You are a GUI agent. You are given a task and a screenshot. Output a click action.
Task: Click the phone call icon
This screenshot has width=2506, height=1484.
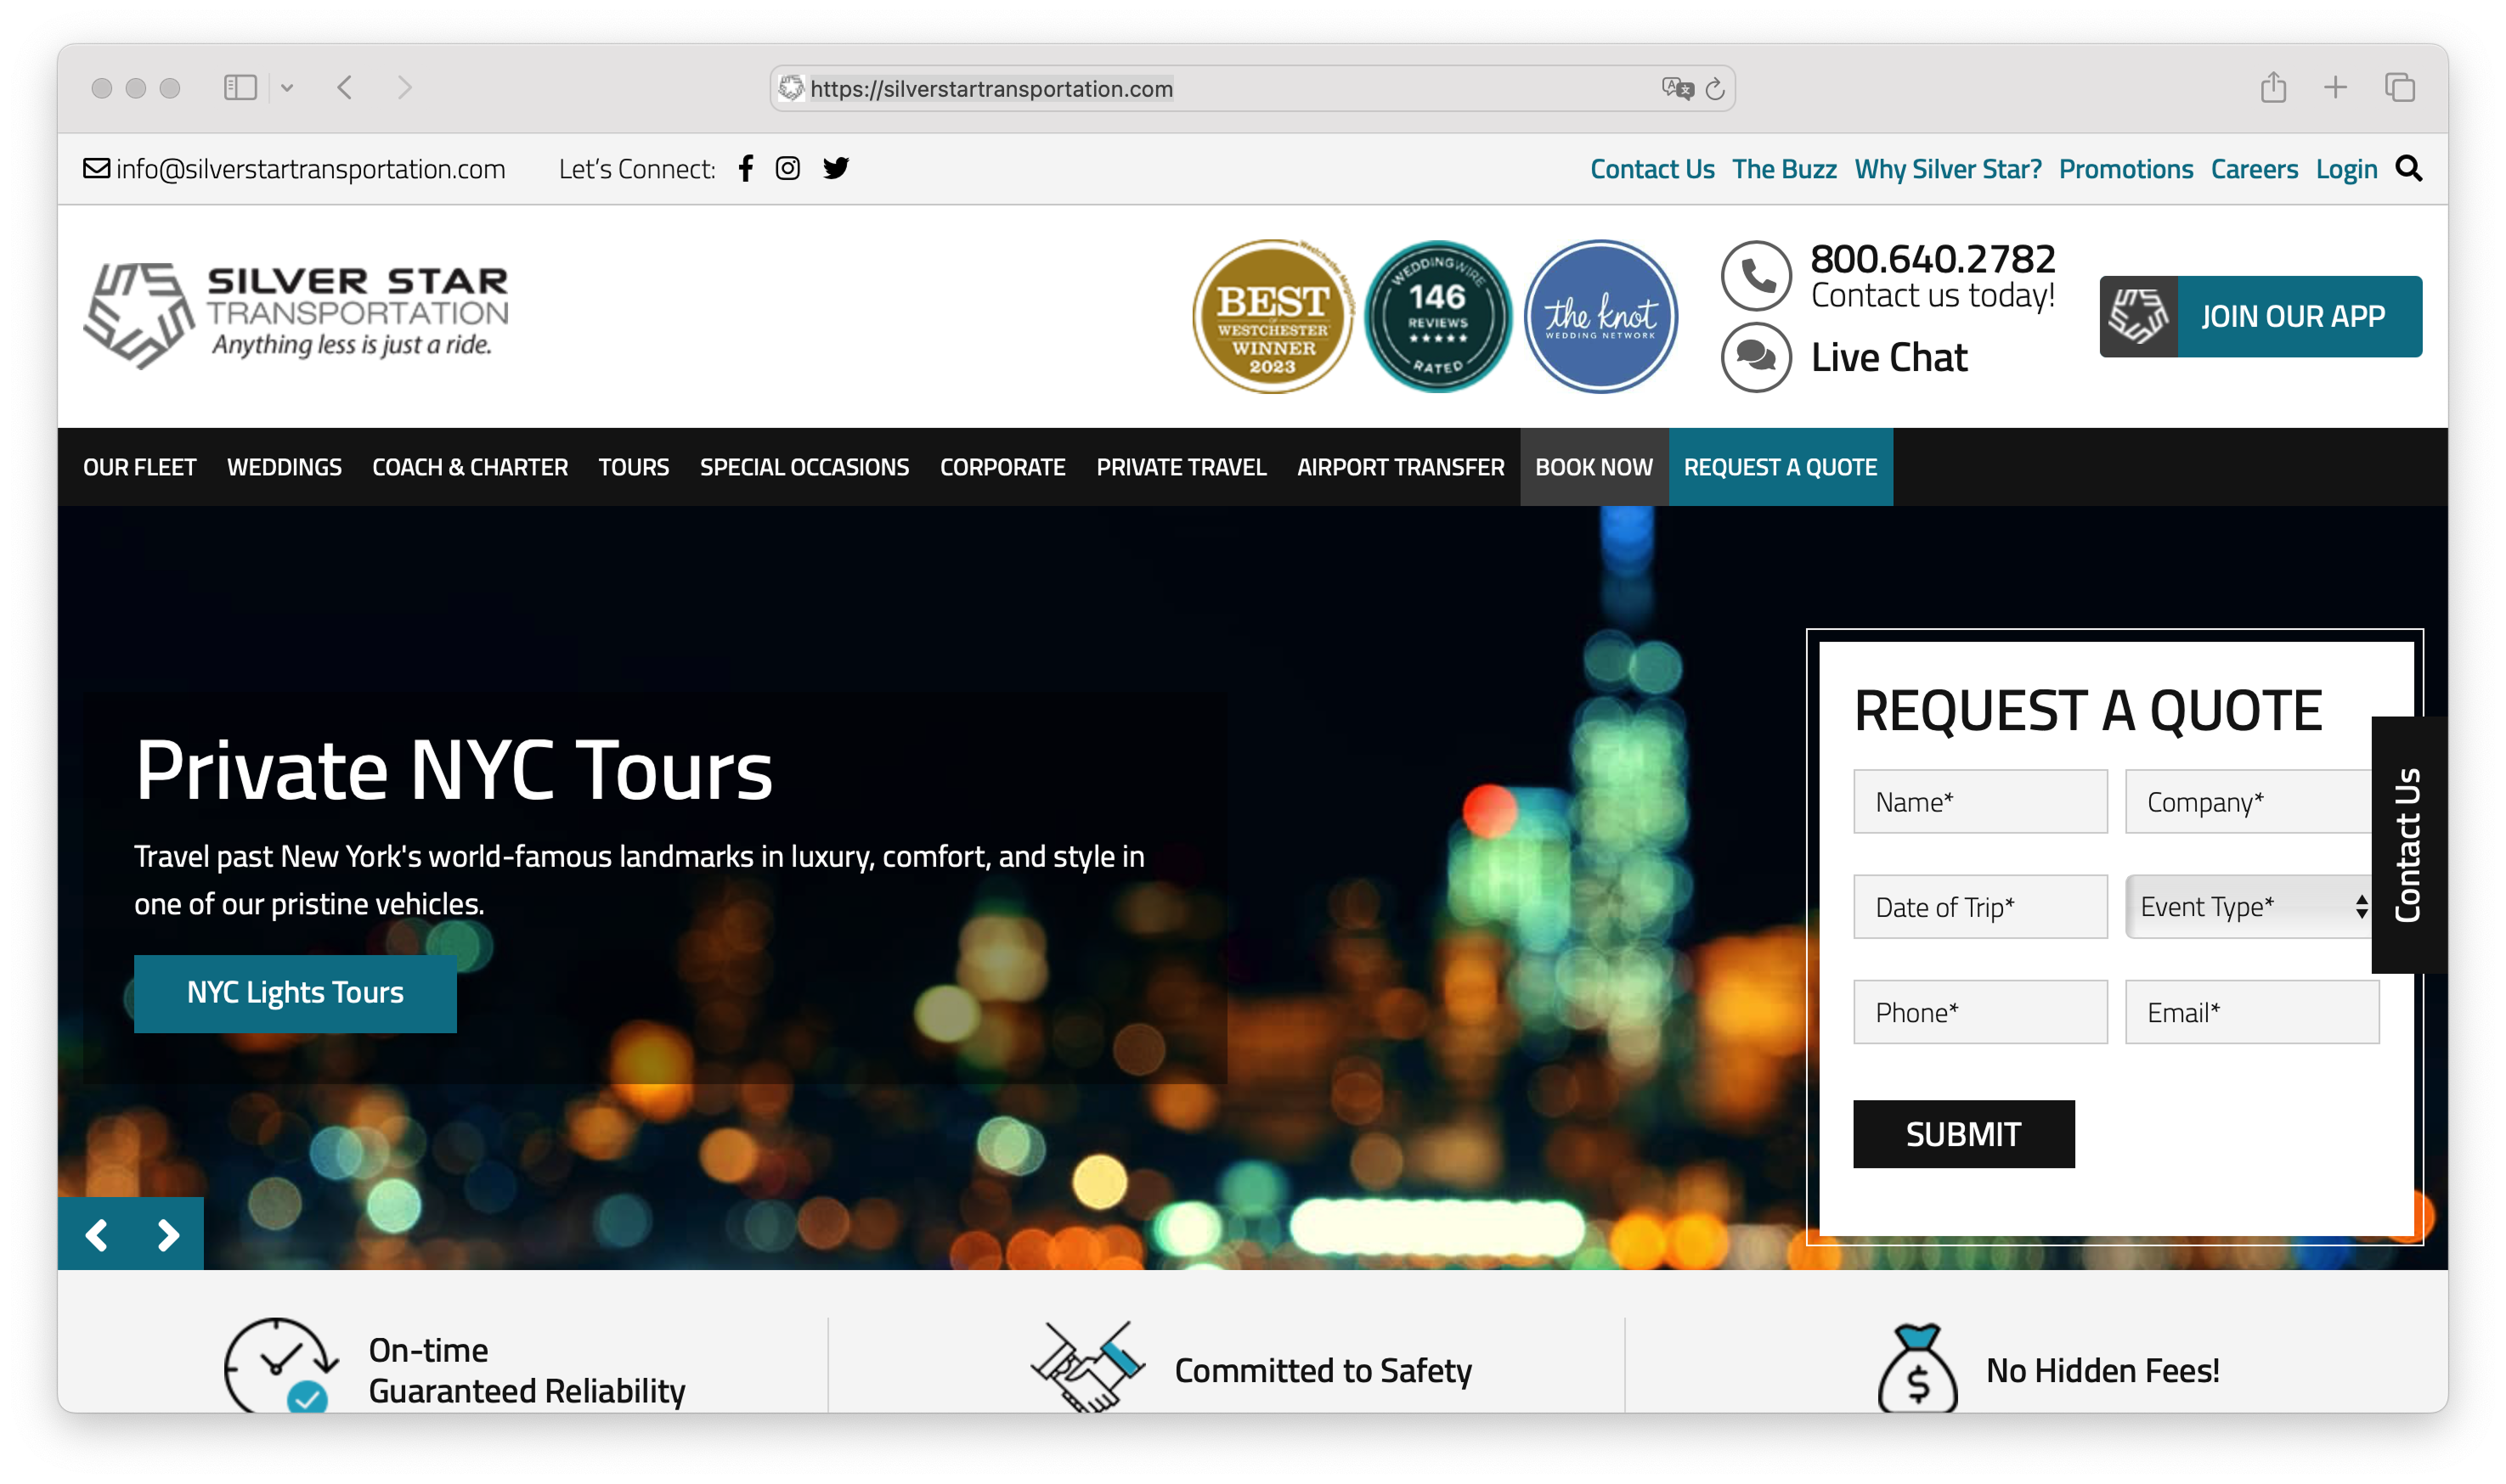point(1756,275)
